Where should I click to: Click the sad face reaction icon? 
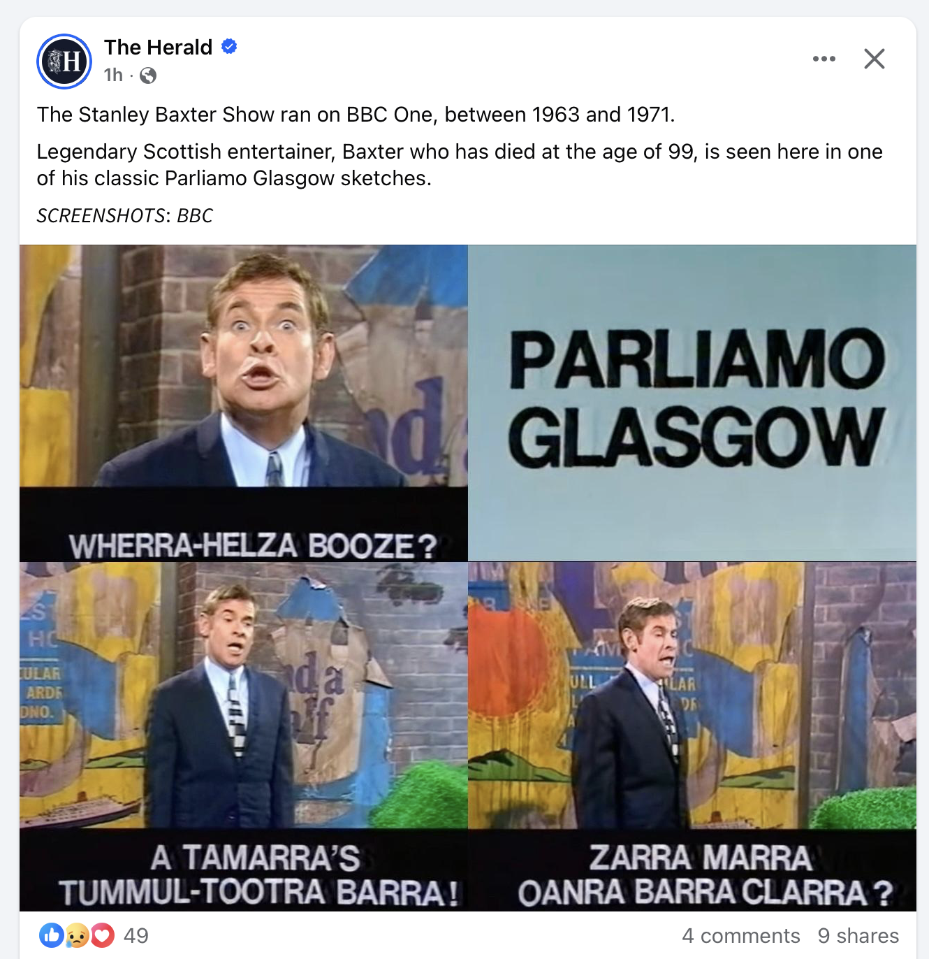click(77, 935)
